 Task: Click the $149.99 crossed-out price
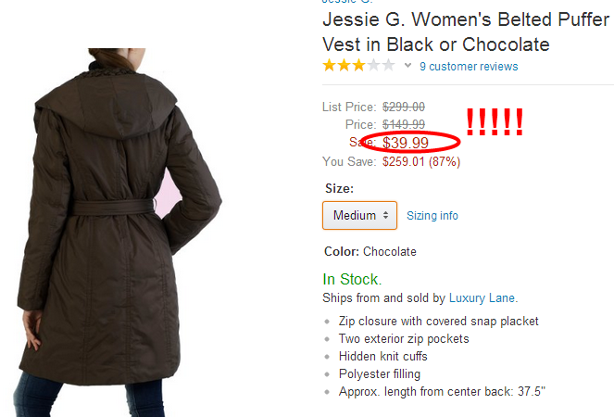(x=404, y=124)
